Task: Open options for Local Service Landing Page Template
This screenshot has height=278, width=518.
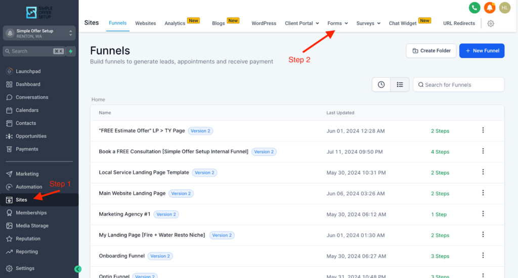Action: pos(483,172)
